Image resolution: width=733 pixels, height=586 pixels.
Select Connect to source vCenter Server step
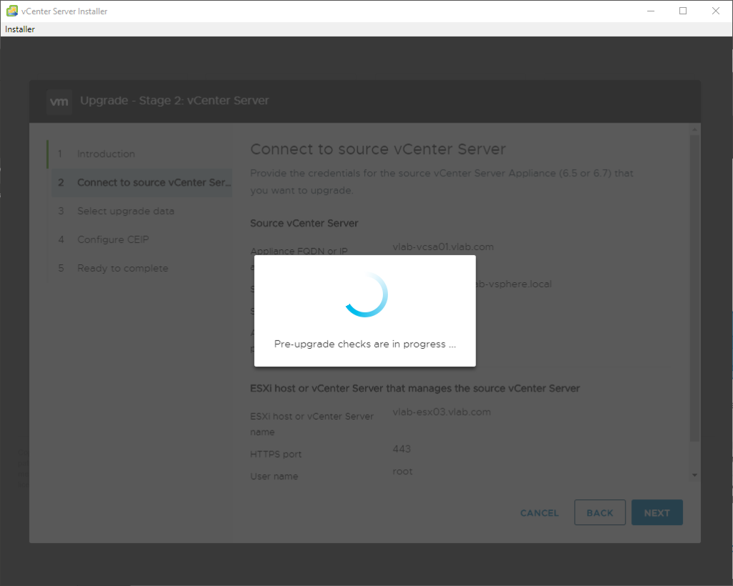pyautogui.click(x=142, y=183)
